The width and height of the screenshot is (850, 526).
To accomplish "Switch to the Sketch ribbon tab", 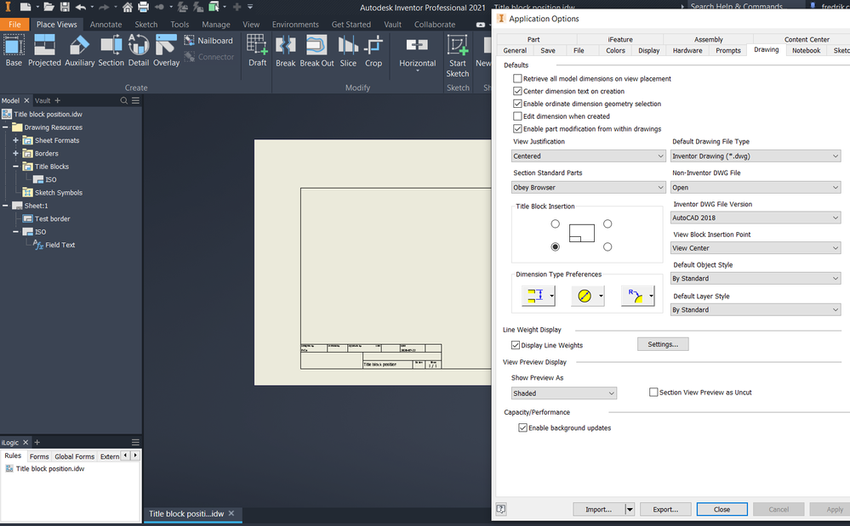I will 145,25.
